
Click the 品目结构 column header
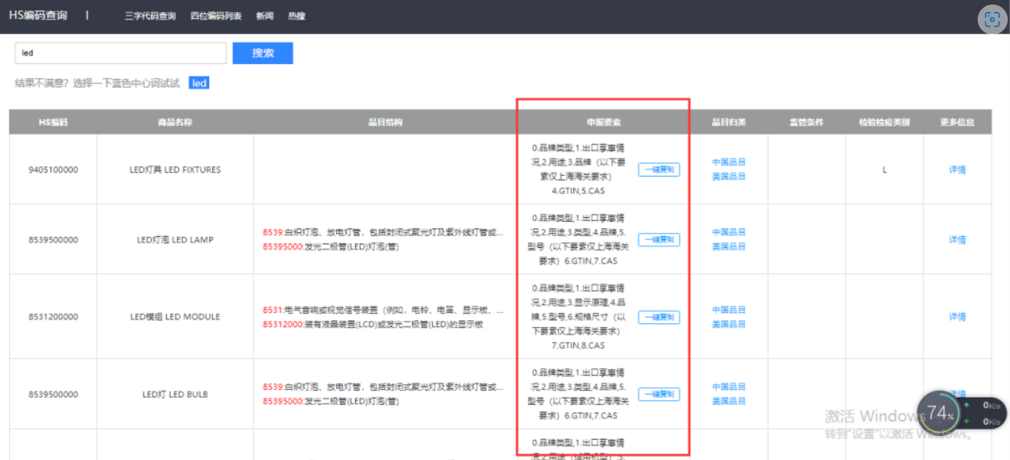pos(385,122)
